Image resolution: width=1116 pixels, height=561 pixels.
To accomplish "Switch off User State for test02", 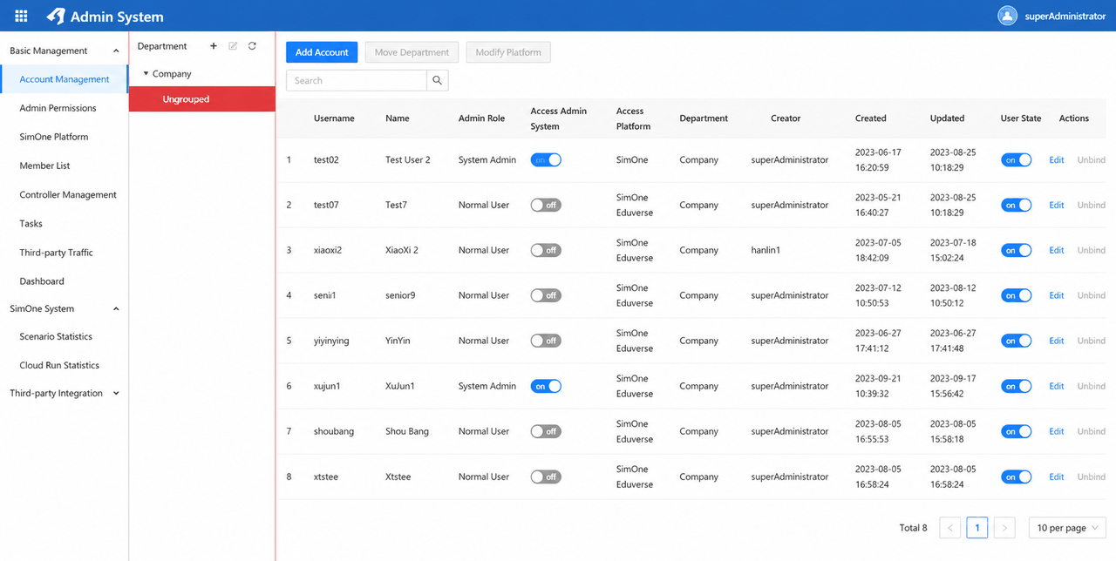I will pyautogui.click(x=1017, y=159).
